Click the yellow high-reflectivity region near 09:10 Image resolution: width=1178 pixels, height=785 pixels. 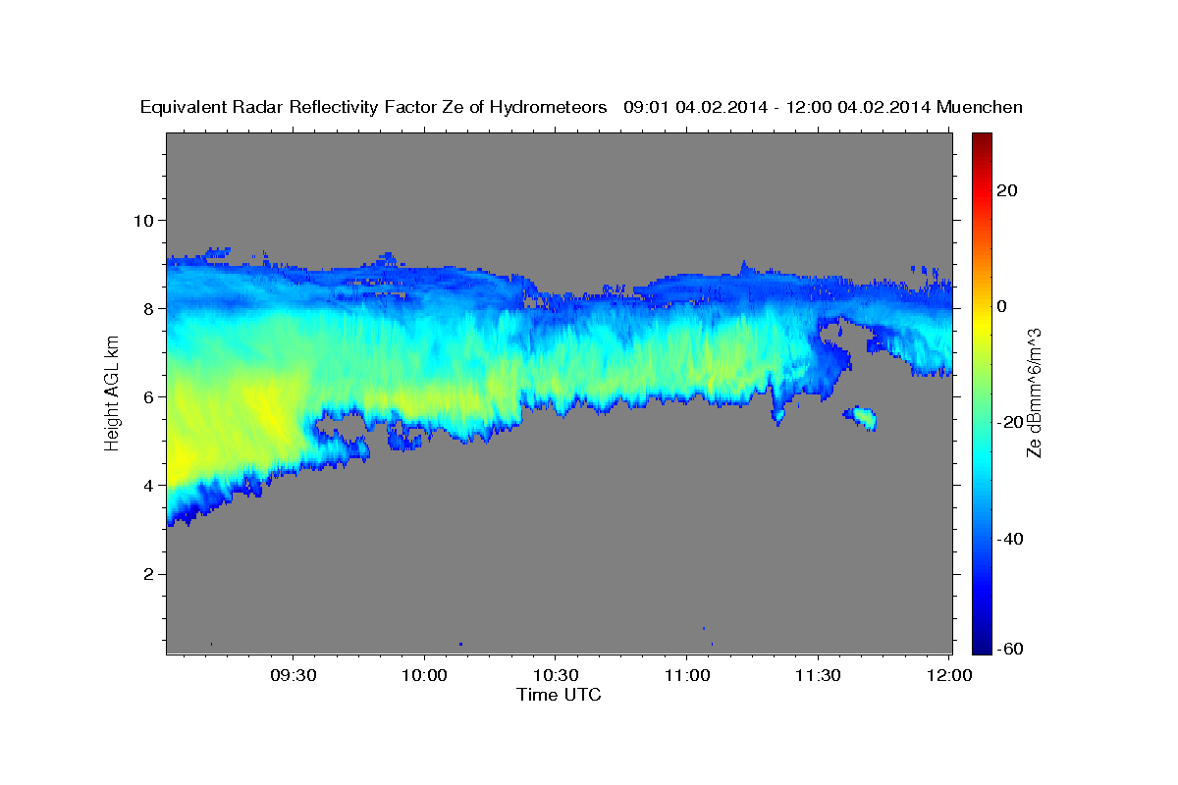coord(211,427)
